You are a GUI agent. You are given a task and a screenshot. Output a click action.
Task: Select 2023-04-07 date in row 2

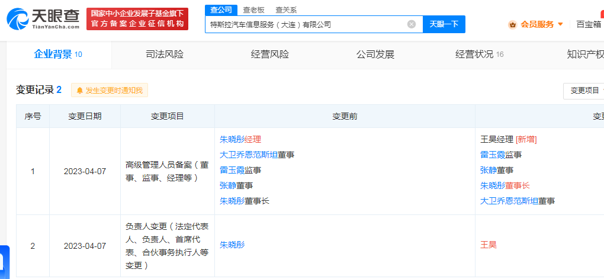85,246
